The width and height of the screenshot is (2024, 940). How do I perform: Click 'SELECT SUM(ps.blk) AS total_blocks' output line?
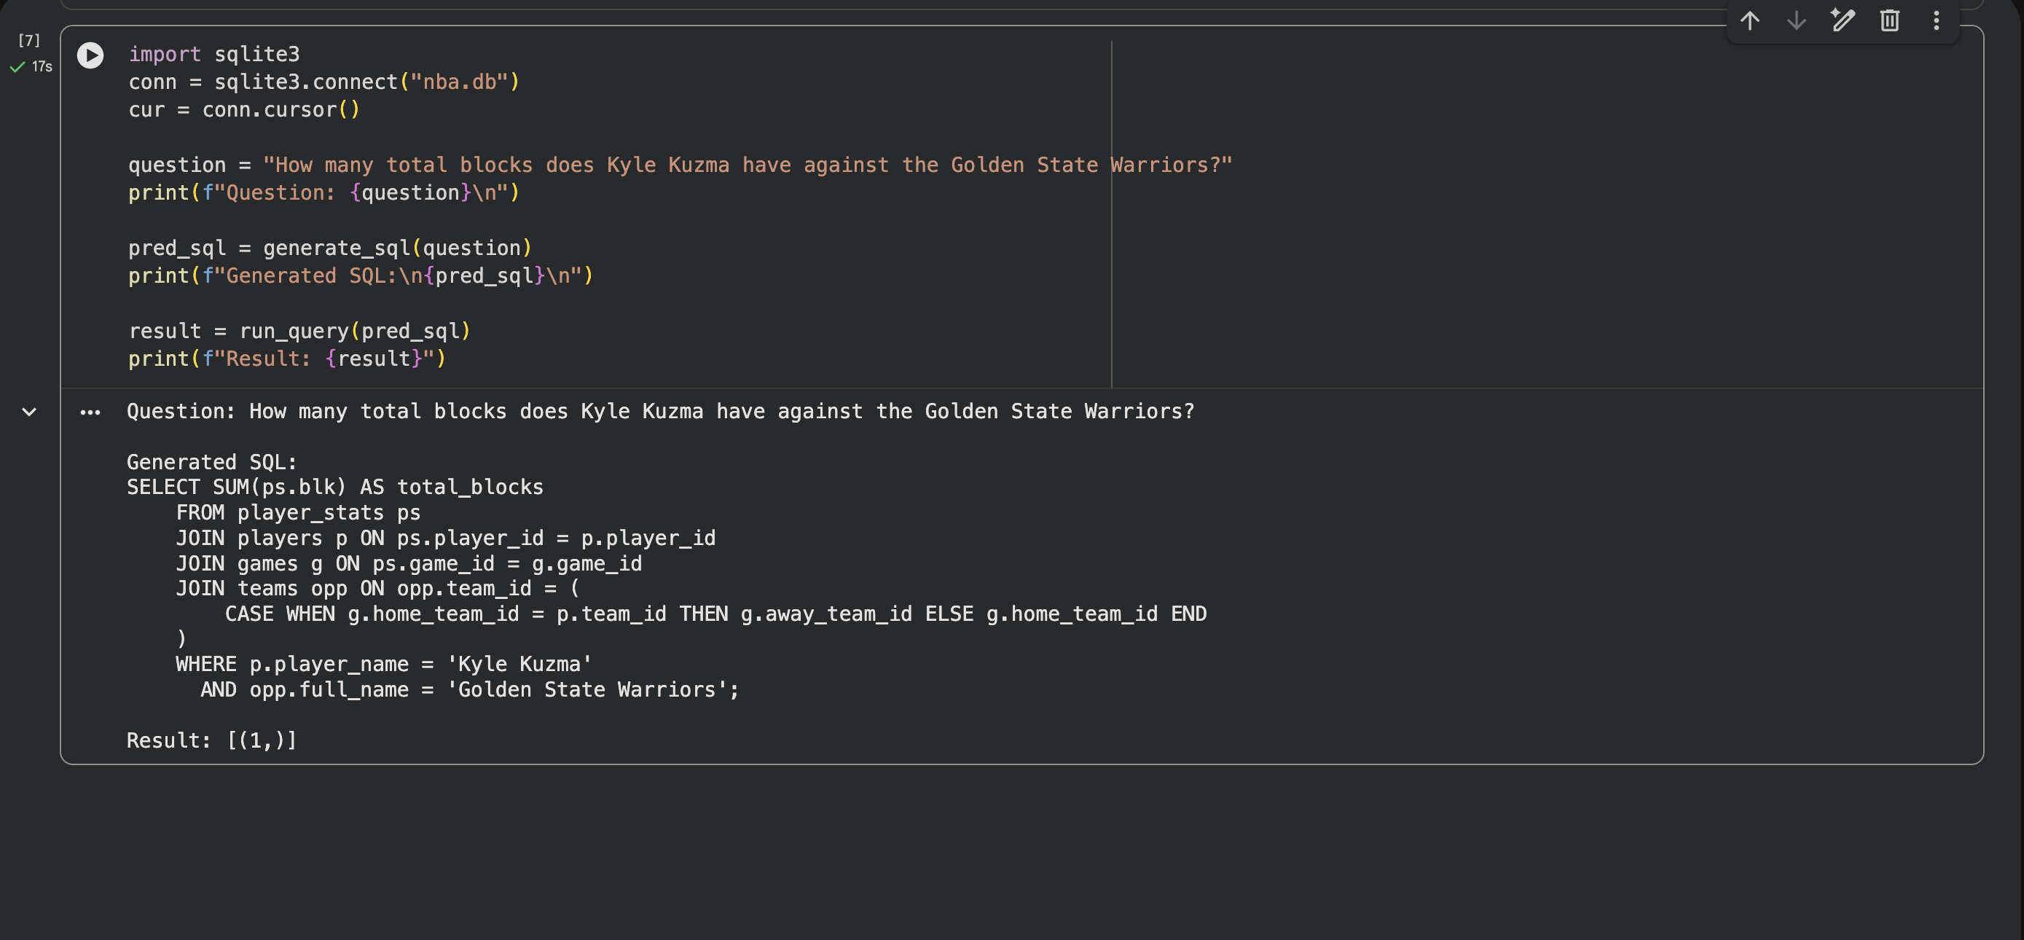[334, 487]
